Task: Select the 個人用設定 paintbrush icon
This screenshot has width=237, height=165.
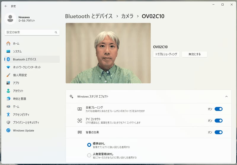Action: (8, 75)
